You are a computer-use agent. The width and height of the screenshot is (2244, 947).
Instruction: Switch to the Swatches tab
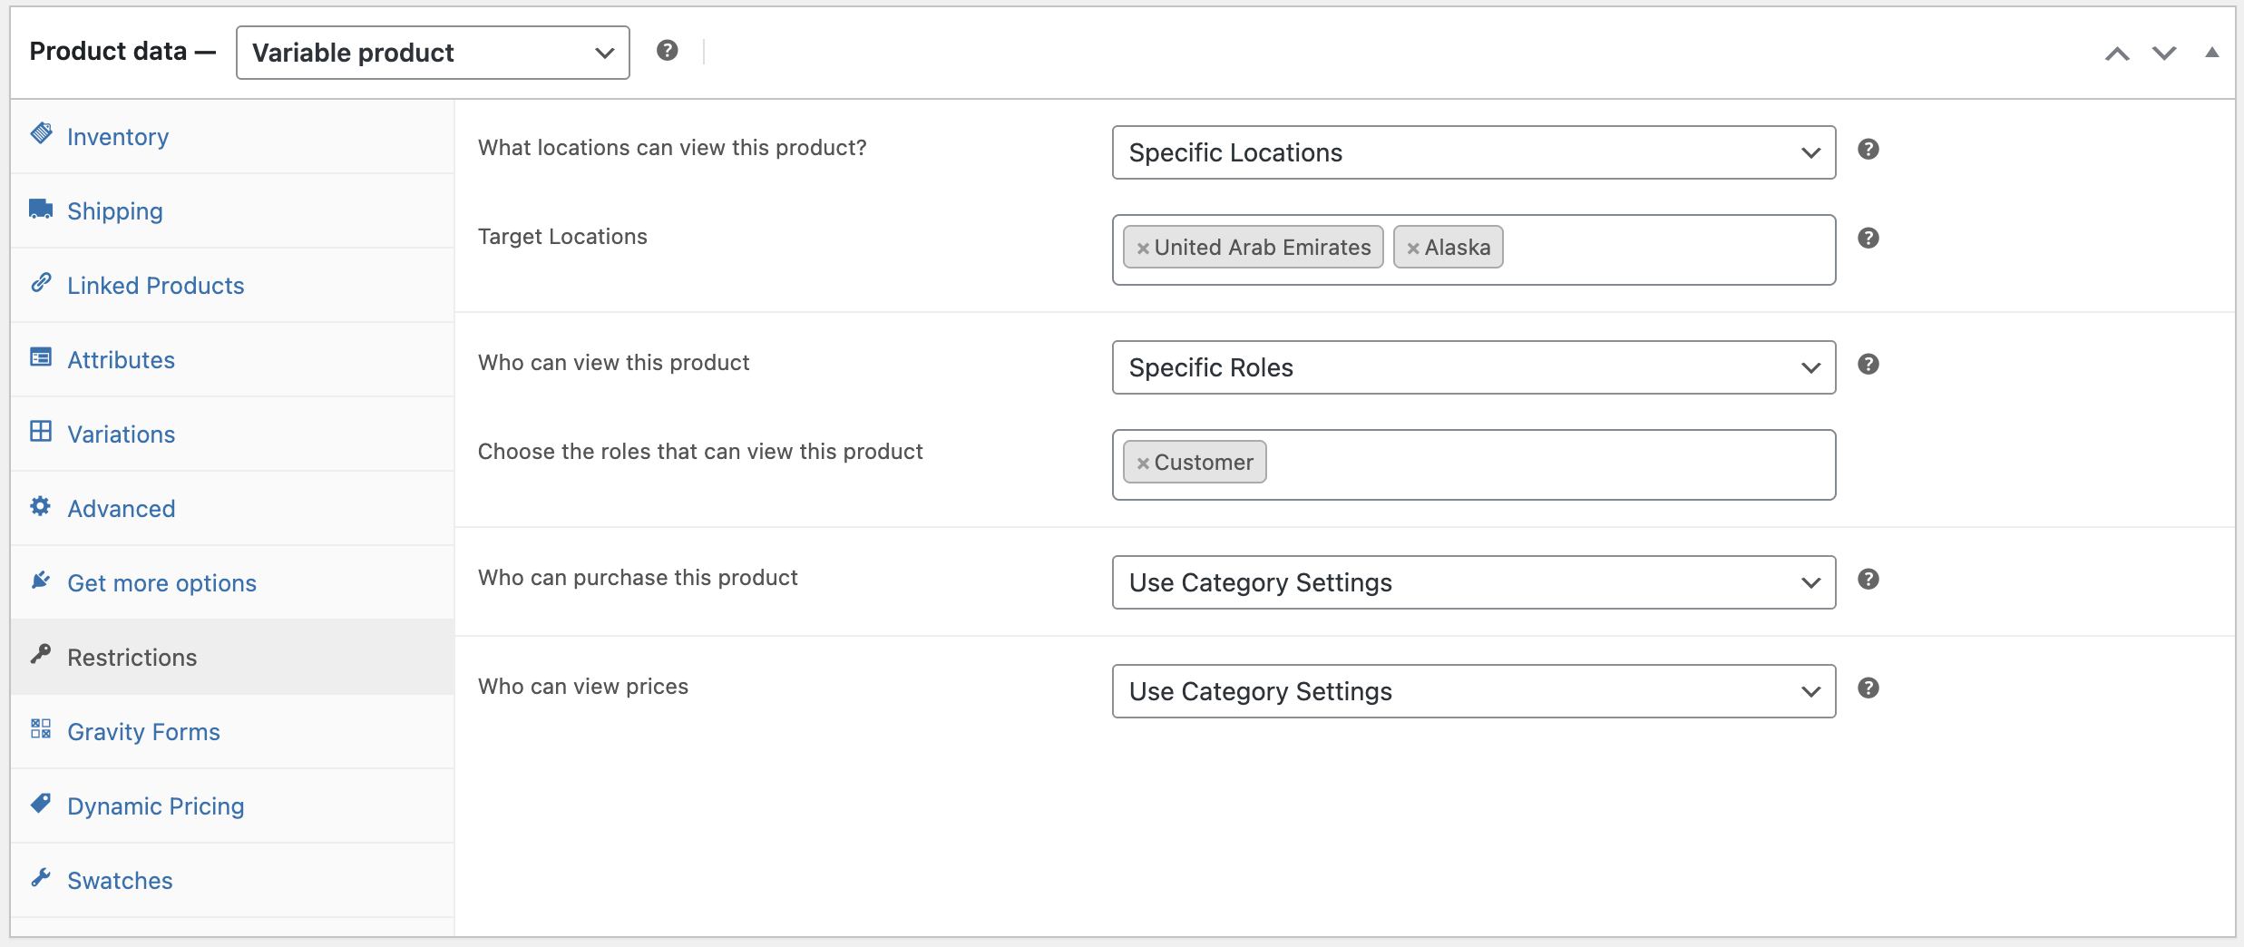tap(119, 879)
